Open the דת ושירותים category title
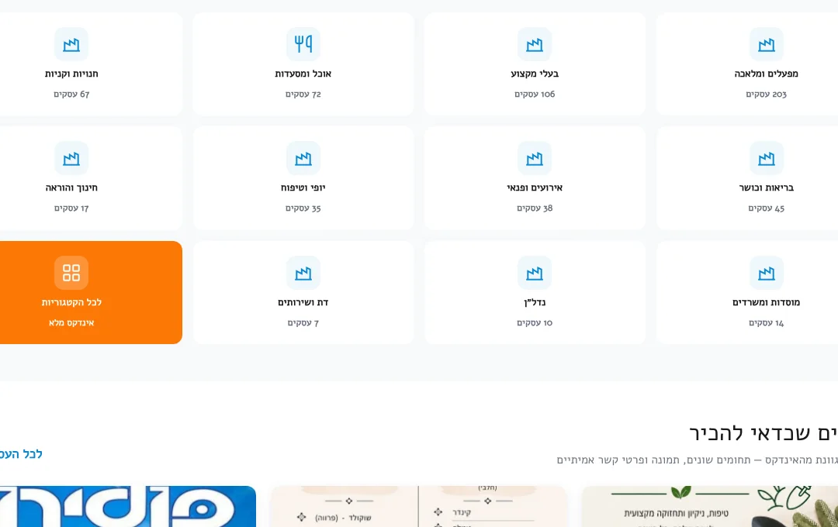Screen dimensions: 838x527 pos(303,302)
